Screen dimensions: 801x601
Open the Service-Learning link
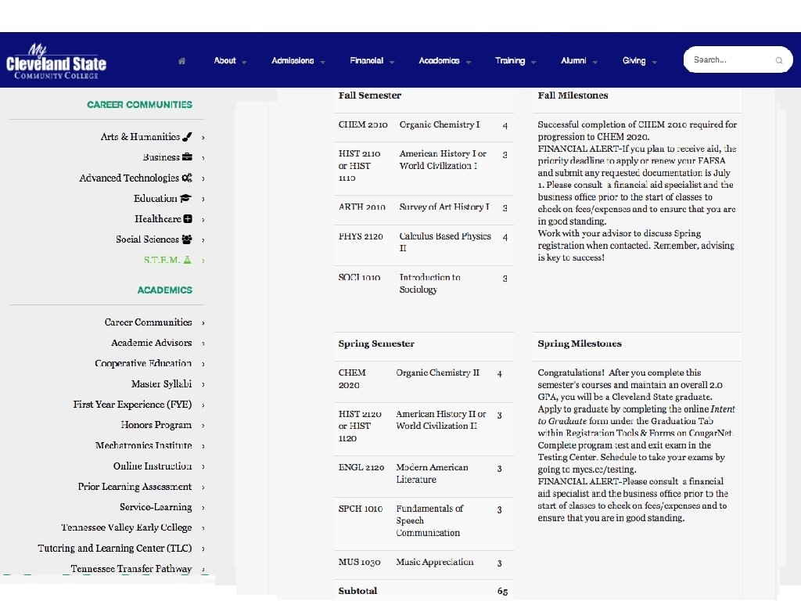click(156, 506)
